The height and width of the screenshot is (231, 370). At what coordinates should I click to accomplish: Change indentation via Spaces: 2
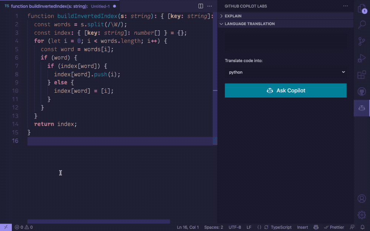point(213,227)
